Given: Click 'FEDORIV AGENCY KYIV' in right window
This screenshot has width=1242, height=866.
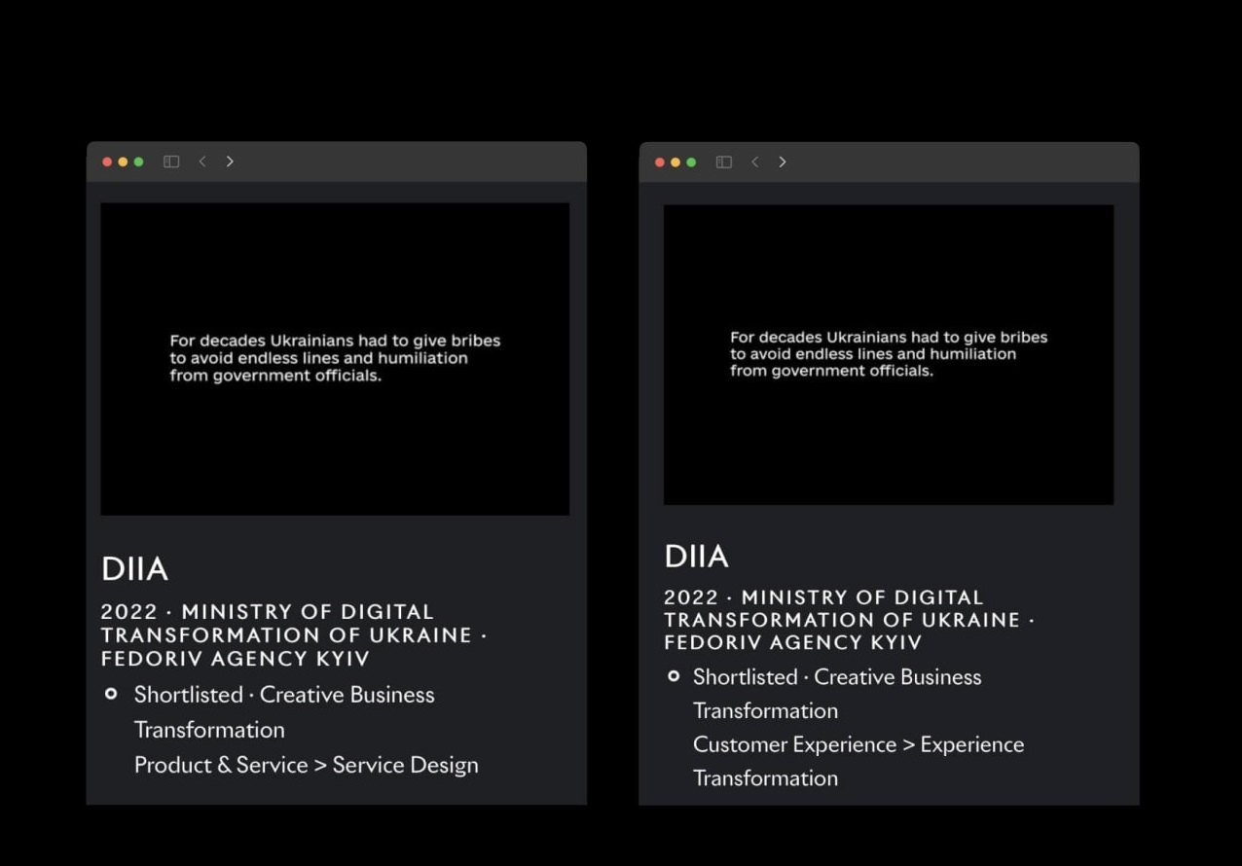Looking at the screenshot, I should 793,642.
